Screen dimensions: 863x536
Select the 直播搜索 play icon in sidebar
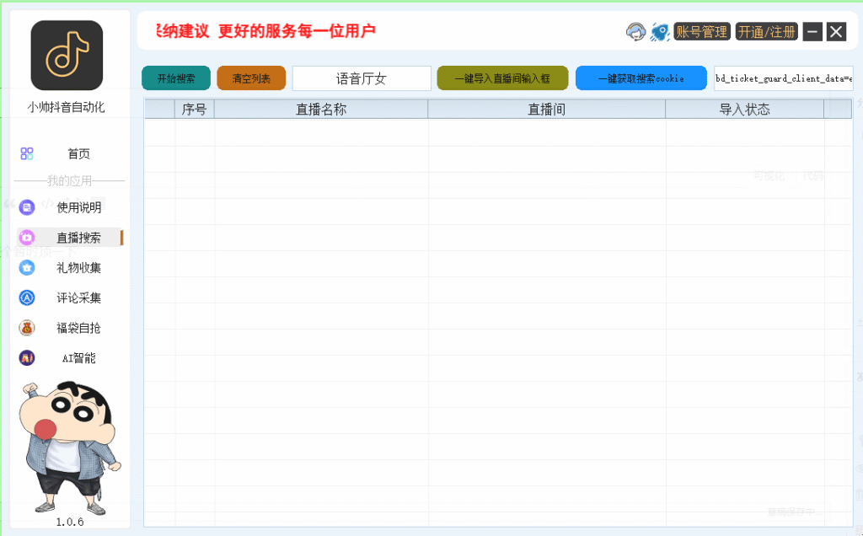[x=26, y=238]
